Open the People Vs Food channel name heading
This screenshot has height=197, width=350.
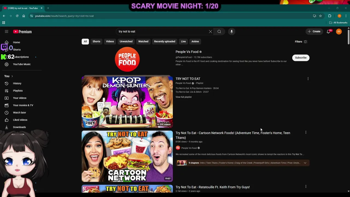[x=187, y=52]
